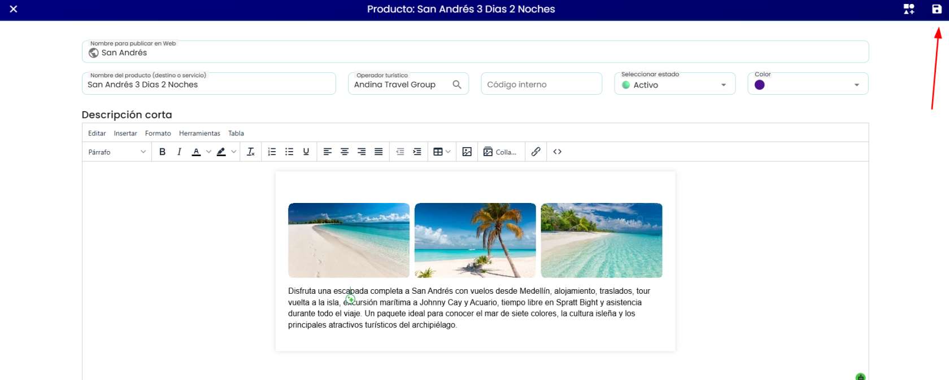This screenshot has height=380, width=949.
Task: Toggle underline formatting
Action: click(x=306, y=152)
